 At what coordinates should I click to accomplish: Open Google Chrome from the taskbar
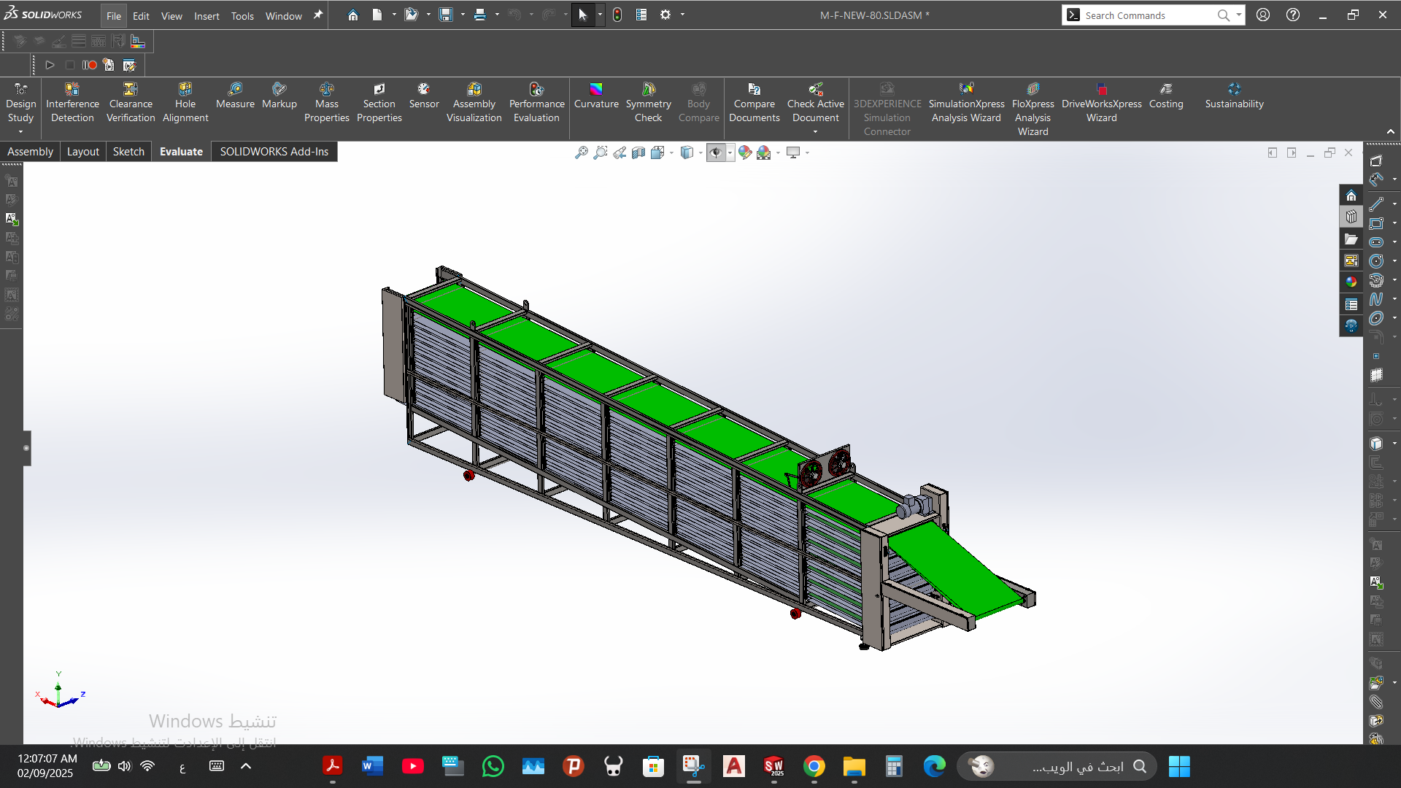pyautogui.click(x=814, y=766)
